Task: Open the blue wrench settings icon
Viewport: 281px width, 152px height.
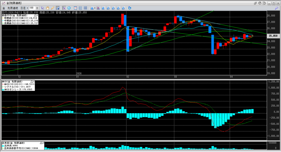Action: pos(277,8)
